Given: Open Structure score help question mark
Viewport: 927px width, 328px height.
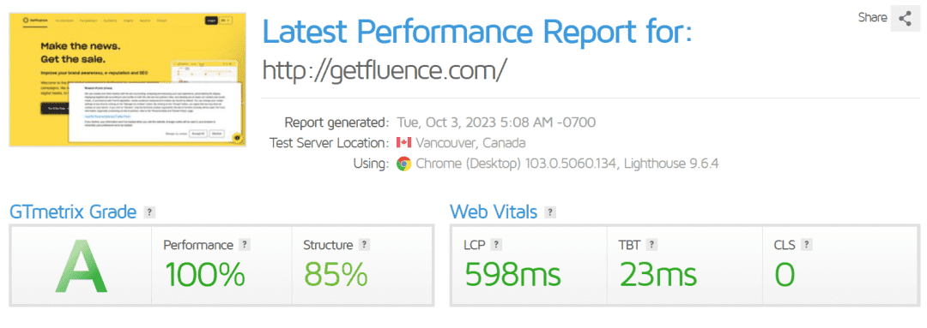Looking at the screenshot, I should [x=364, y=245].
